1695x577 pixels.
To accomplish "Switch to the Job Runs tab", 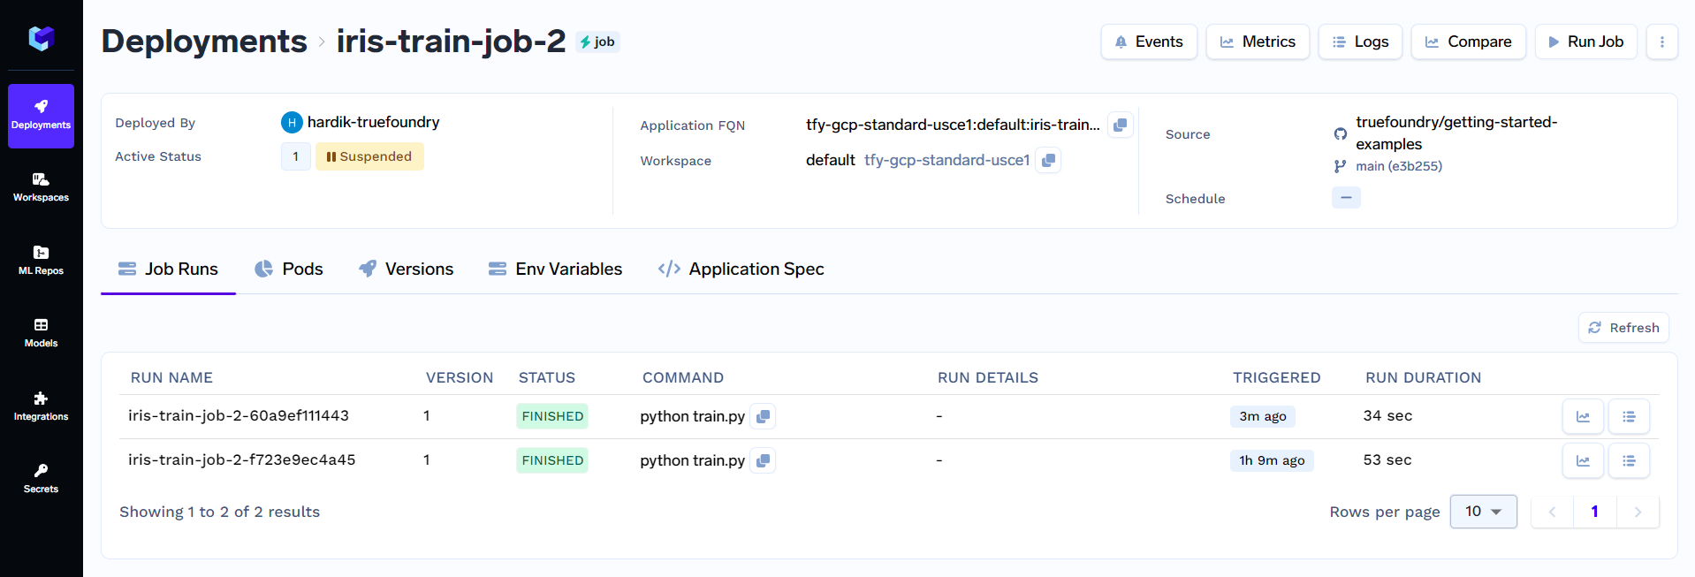I will [168, 269].
